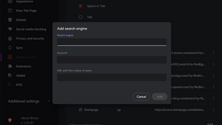Focus the Search engine name field
The image size is (222, 125).
pos(112,42)
